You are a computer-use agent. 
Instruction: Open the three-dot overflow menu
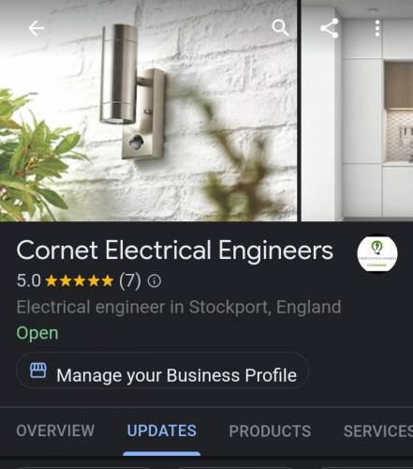click(x=377, y=28)
